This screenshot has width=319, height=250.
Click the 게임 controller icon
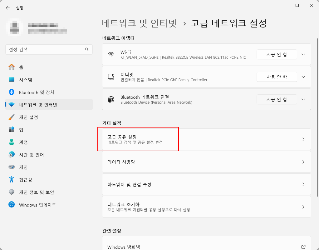pos(13,167)
